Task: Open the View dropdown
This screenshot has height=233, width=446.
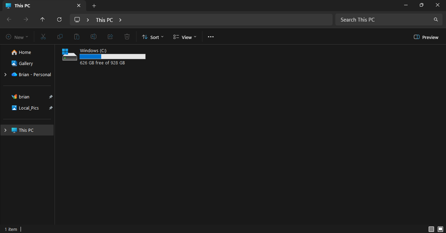Action: pos(185,37)
